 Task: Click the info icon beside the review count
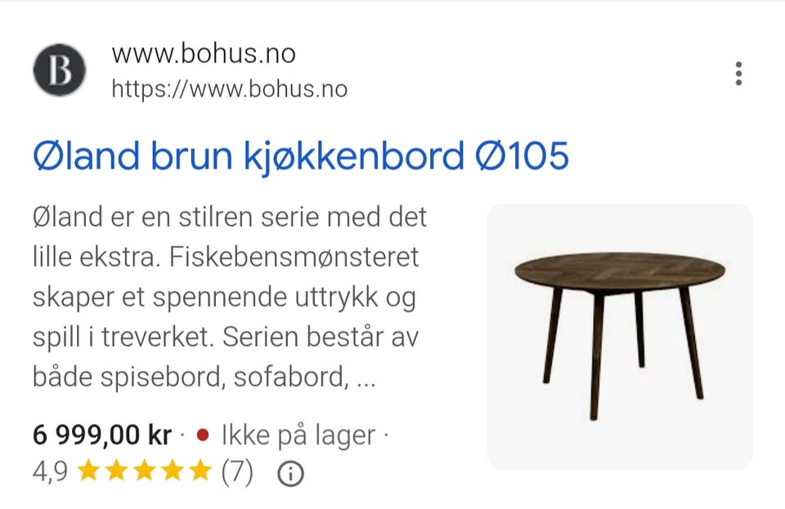click(290, 474)
